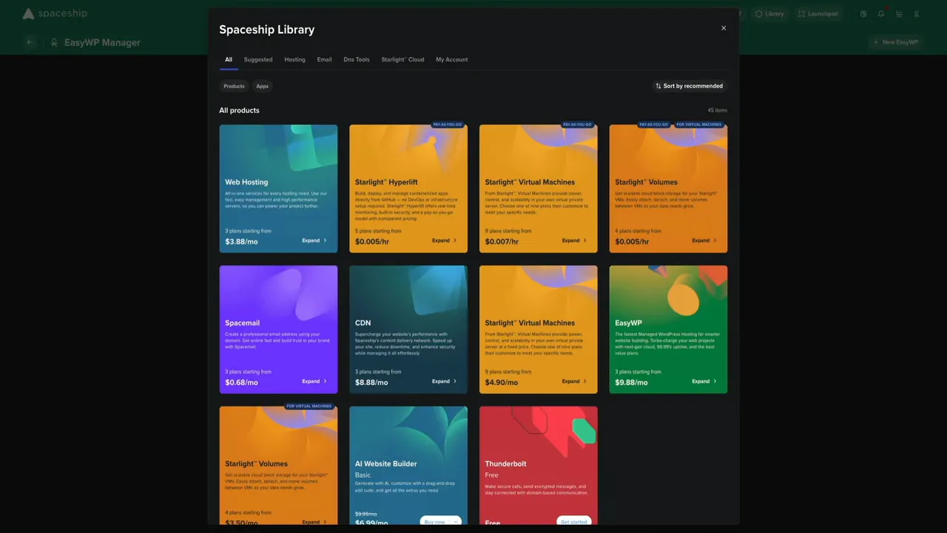Switch to the My Account tab
Image resolution: width=947 pixels, height=533 pixels.
pos(451,59)
